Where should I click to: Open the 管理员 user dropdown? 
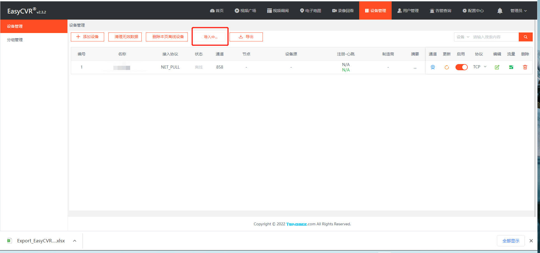[x=518, y=11]
